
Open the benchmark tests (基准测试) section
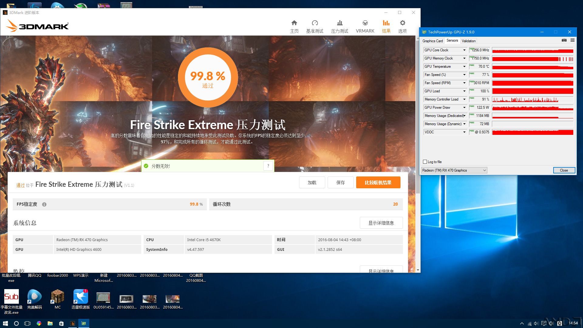click(315, 27)
